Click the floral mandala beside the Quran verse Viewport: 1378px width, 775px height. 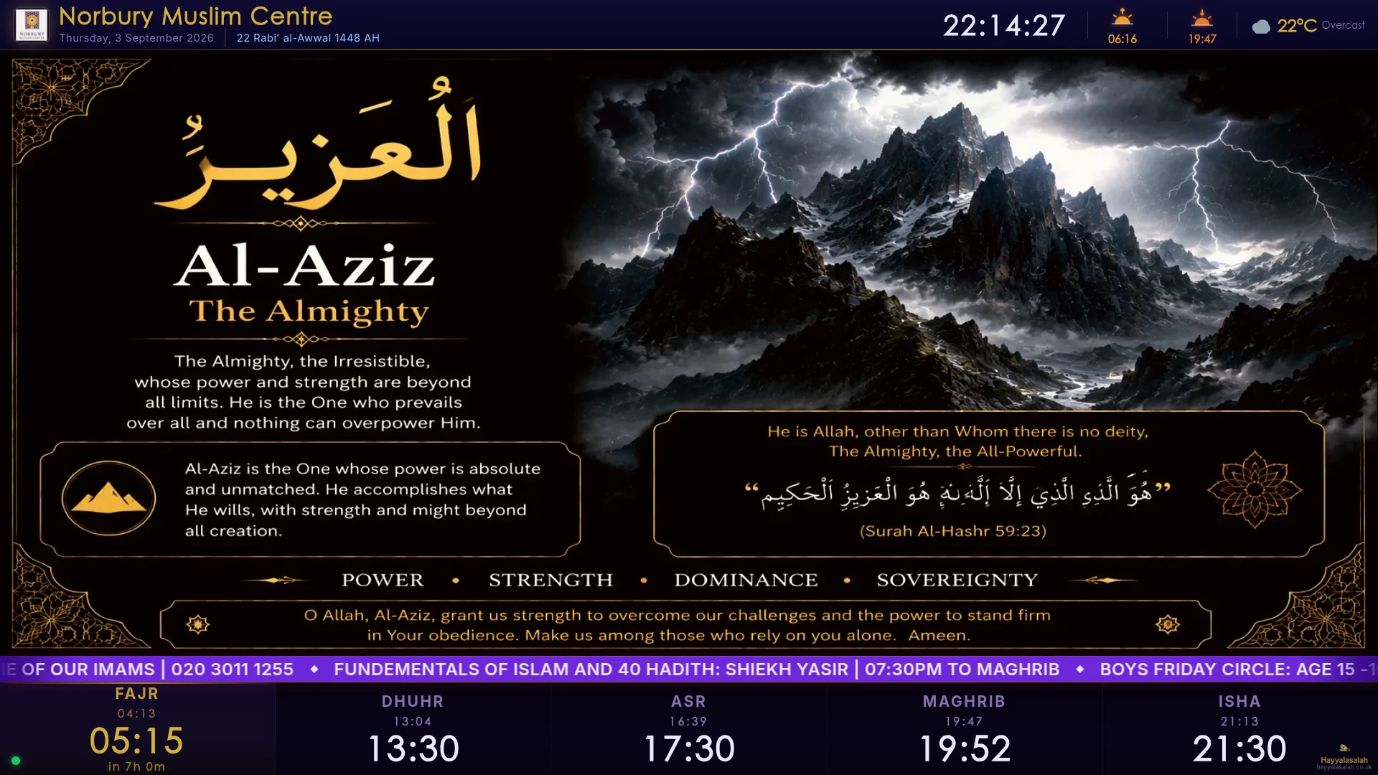pos(1254,489)
